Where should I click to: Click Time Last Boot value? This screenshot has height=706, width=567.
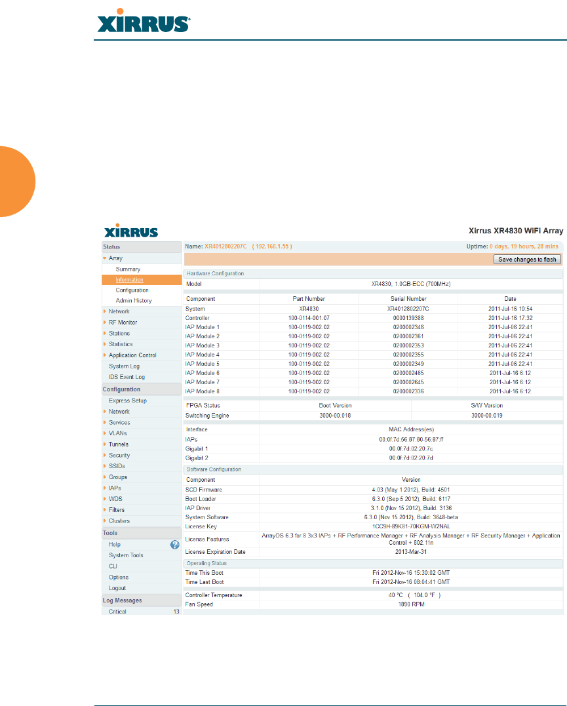[411, 582]
